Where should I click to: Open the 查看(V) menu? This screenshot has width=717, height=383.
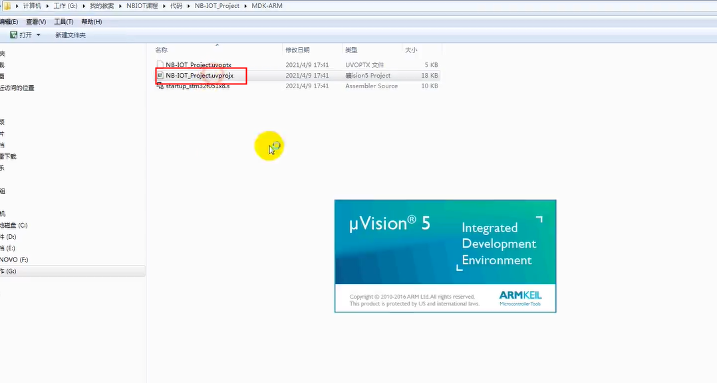pos(36,22)
